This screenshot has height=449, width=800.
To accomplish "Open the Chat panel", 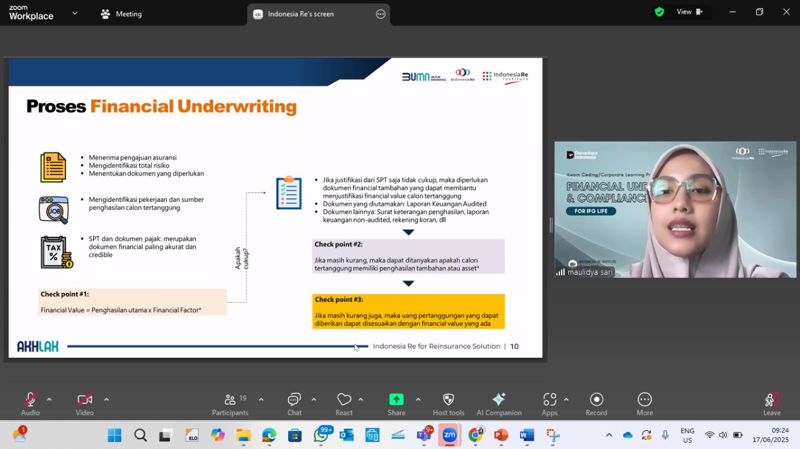I will [x=294, y=404].
